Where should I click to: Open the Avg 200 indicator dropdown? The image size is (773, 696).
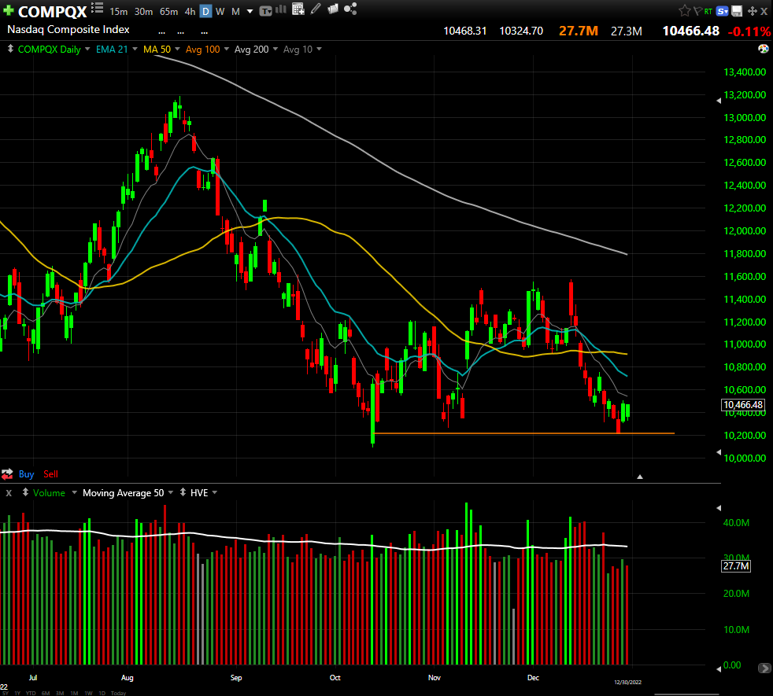point(275,49)
